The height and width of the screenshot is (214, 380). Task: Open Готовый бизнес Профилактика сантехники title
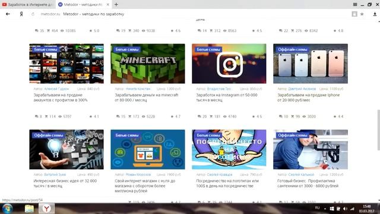coord(308,184)
